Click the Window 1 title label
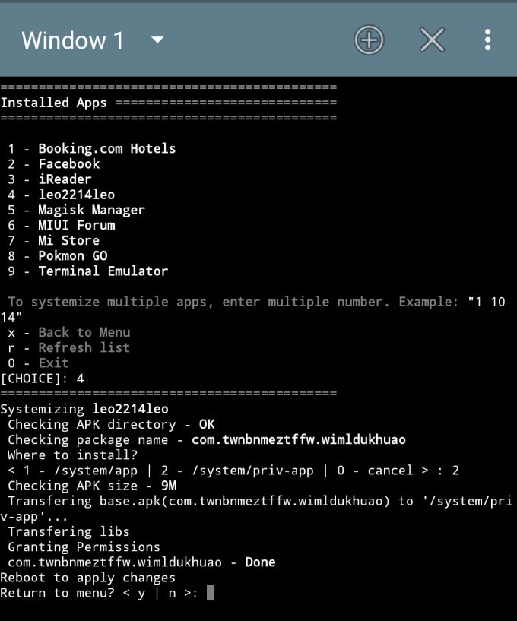The height and width of the screenshot is (621, 517). point(72,40)
